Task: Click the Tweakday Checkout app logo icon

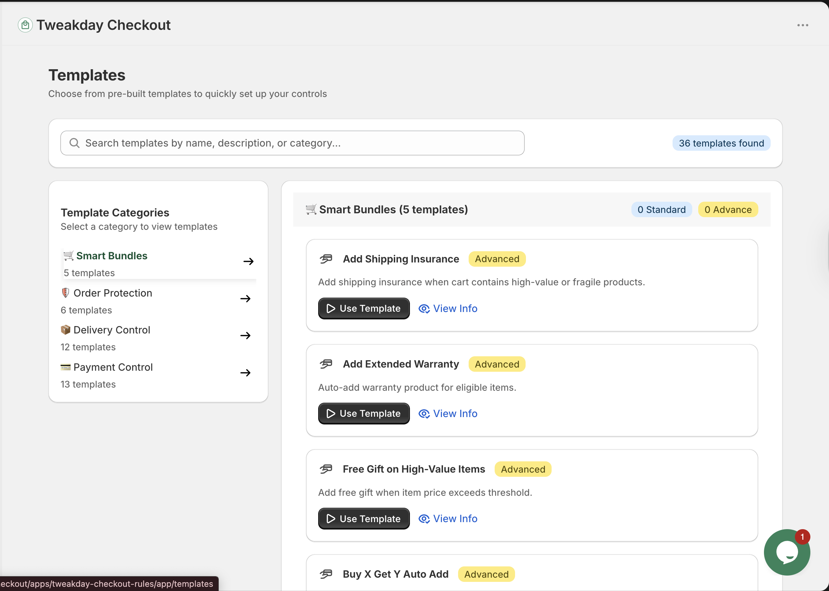Action: 25,25
